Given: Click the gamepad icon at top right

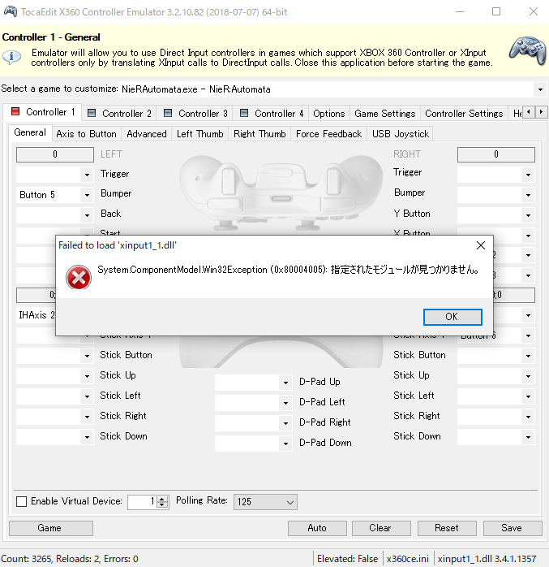Looking at the screenshot, I should coord(527,50).
